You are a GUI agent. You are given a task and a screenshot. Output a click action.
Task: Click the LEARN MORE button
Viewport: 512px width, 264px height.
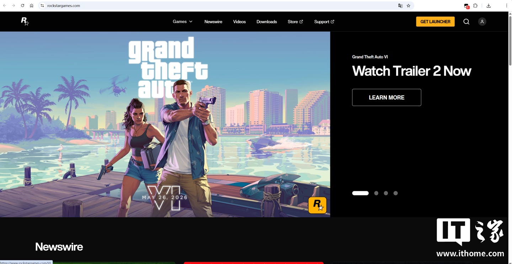pos(386,97)
